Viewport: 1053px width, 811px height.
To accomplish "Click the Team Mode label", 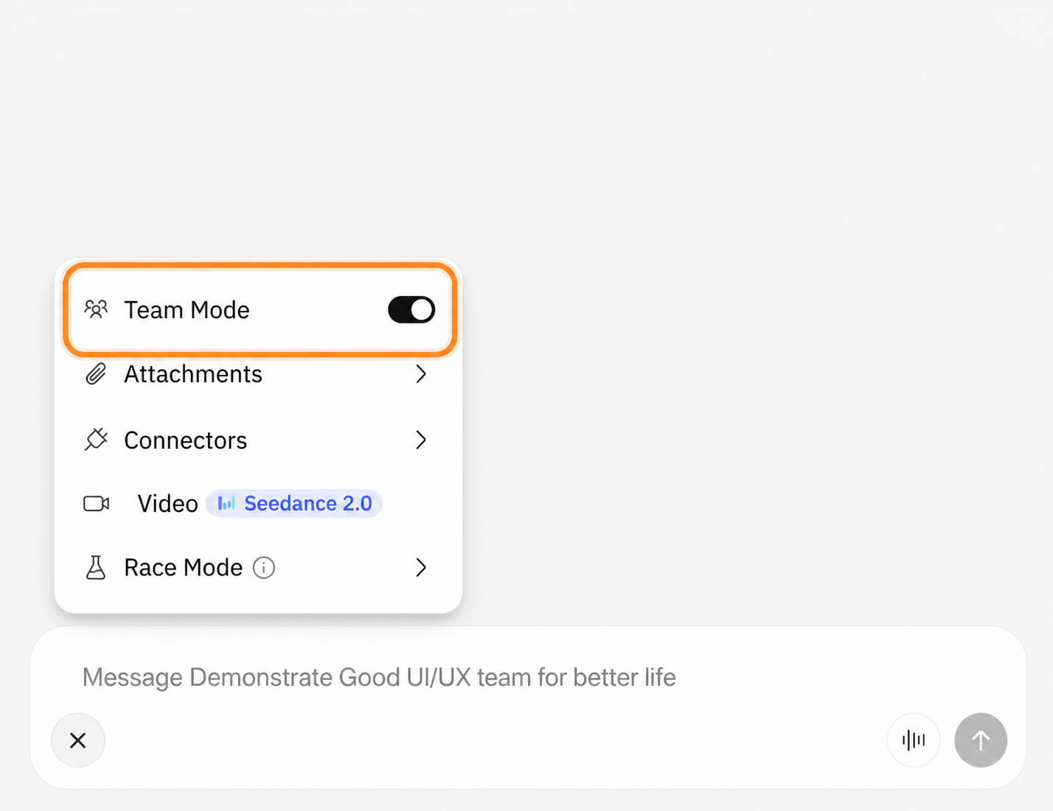I will [187, 310].
